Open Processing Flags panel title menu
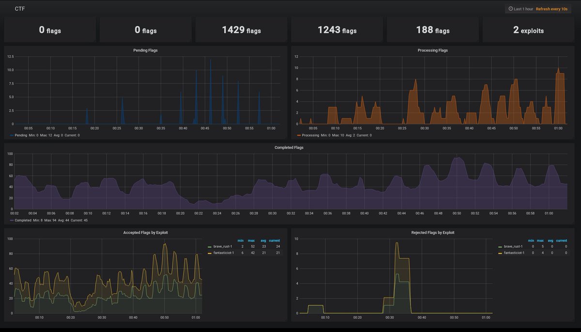 tap(432, 50)
